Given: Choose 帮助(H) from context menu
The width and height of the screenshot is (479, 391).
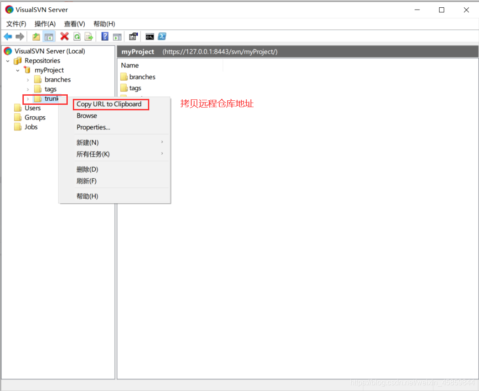Looking at the screenshot, I should click(x=114, y=196).
